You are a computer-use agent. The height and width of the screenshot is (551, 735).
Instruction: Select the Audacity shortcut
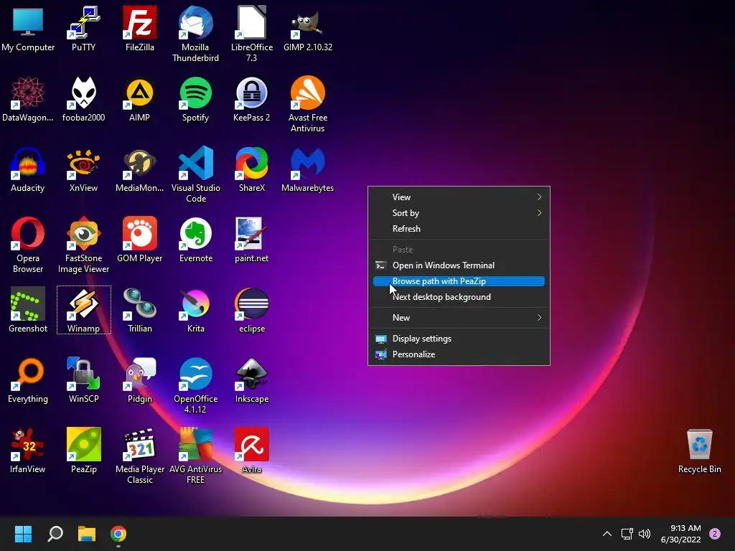28,169
